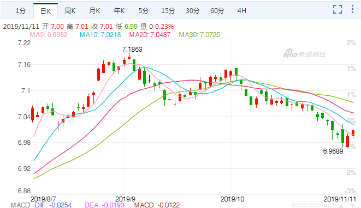
Task: Click the 2019/8/7 x-axis date
Action: [43, 199]
